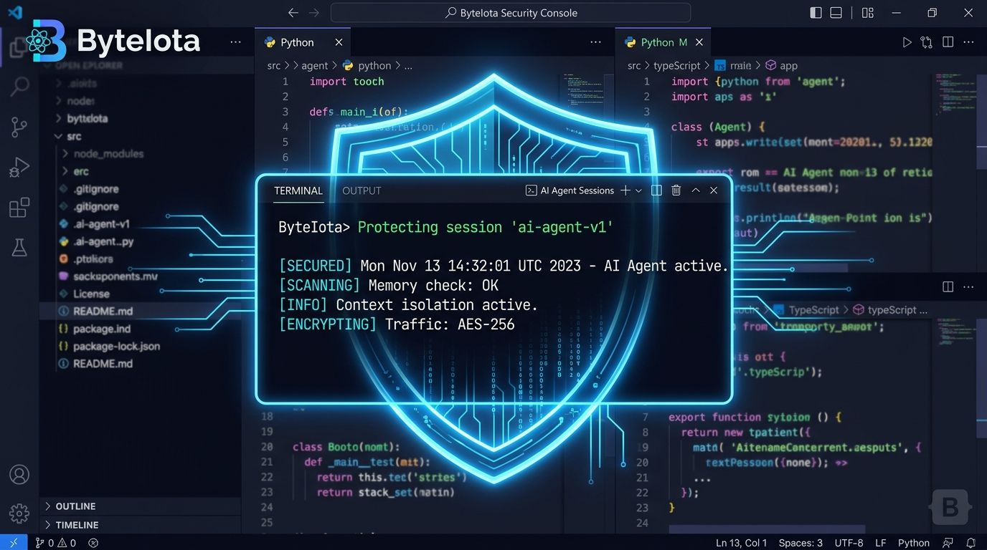Open the customize layout button
Viewport: 987px width, 550px height.
tap(868, 13)
